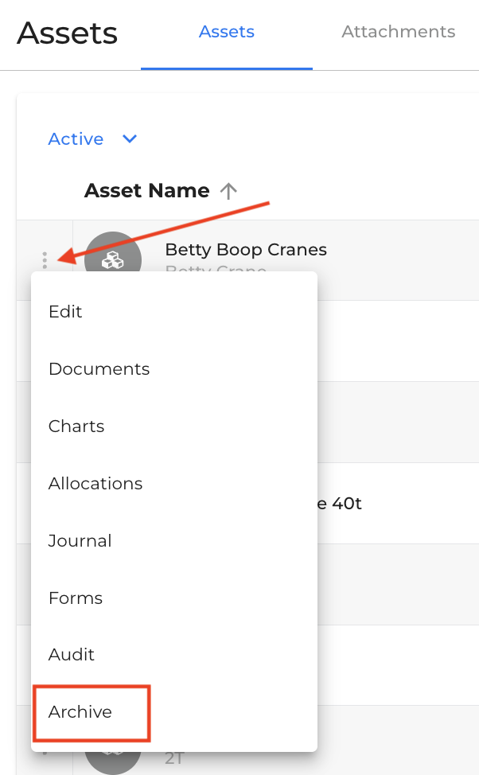
Task: Switch to the Attachments tab
Action: click(398, 32)
